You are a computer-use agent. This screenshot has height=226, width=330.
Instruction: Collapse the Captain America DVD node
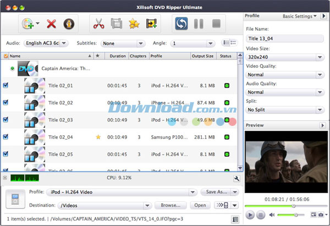[x=13, y=68]
